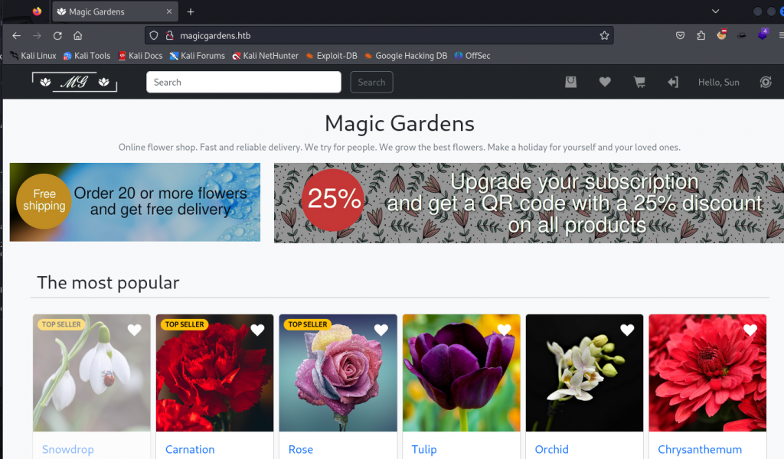This screenshot has width=784, height=459.
Task: Select the Magic Gardens browser tab
Action: [x=115, y=11]
